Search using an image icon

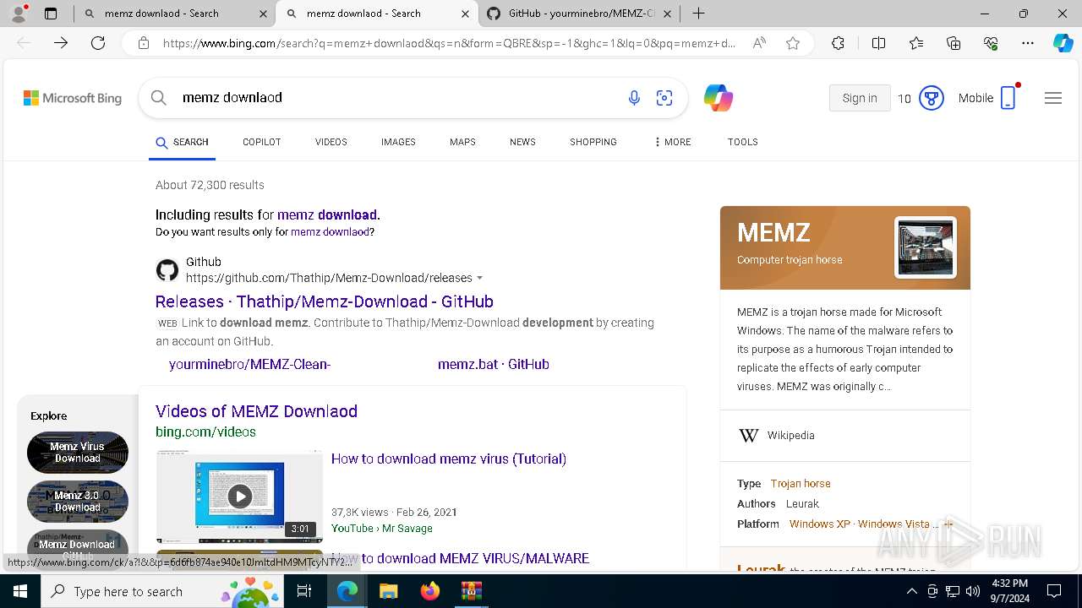pyautogui.click(x=664, y=98)
